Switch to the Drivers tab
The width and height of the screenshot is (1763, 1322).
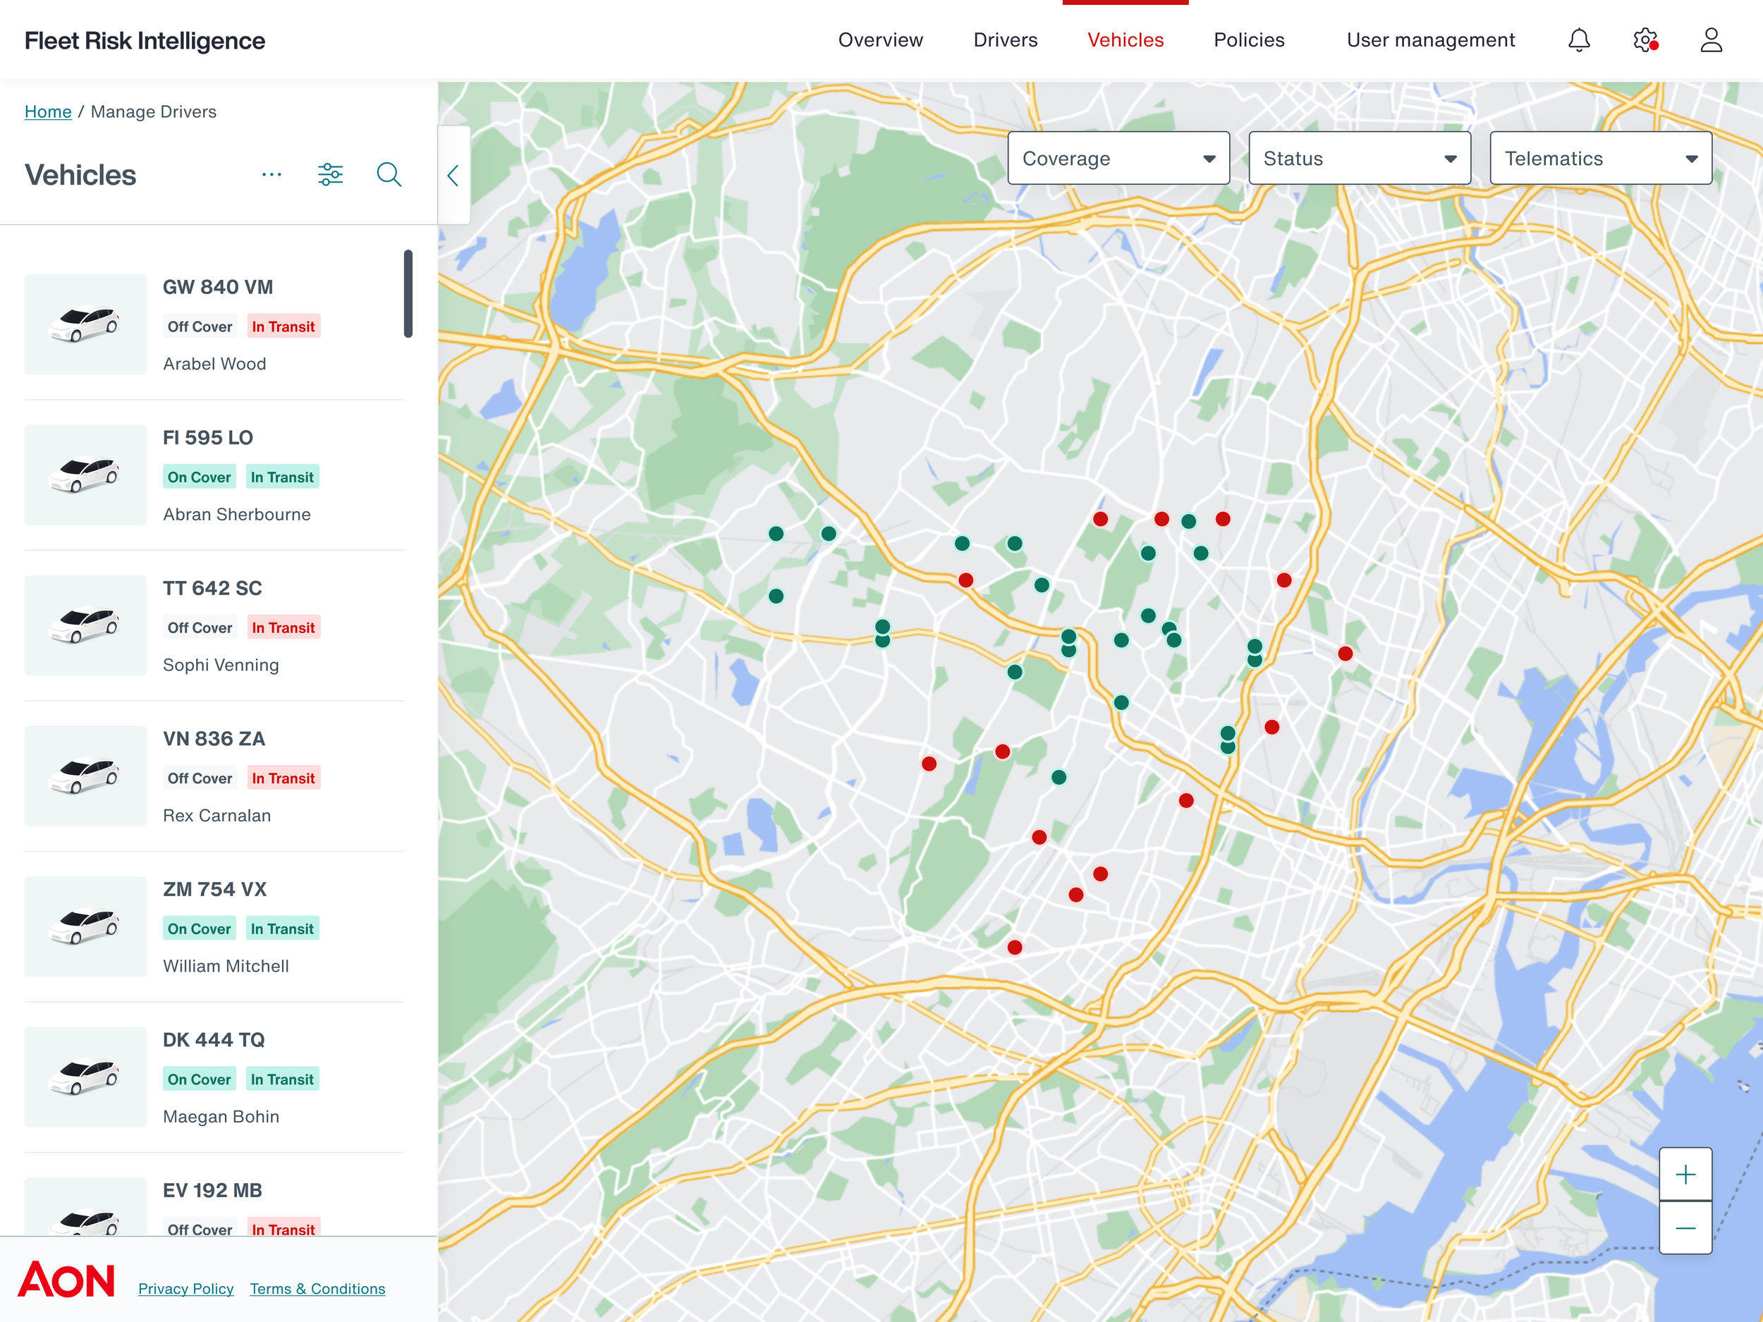(1005, 40)
